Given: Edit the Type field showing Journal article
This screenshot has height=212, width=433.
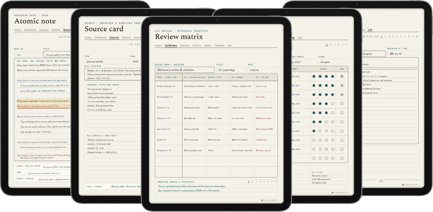Looking at the screenshot, I should tap(106, 62).
